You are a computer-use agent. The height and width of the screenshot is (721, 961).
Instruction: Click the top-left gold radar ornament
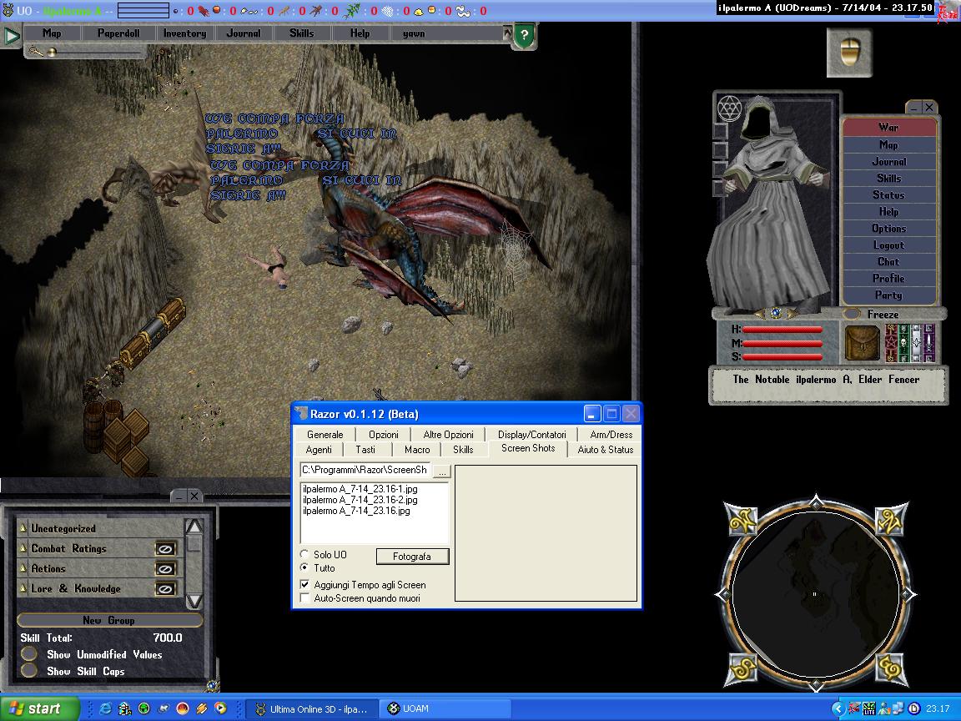(x=742, y=521)
